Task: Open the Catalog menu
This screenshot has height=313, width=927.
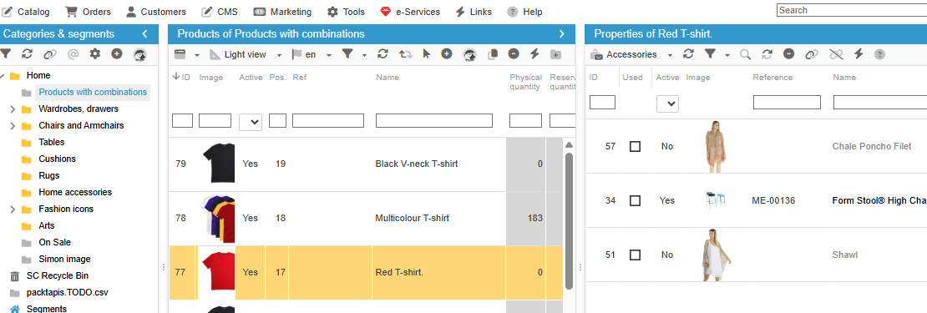Action: coord(27,12)
